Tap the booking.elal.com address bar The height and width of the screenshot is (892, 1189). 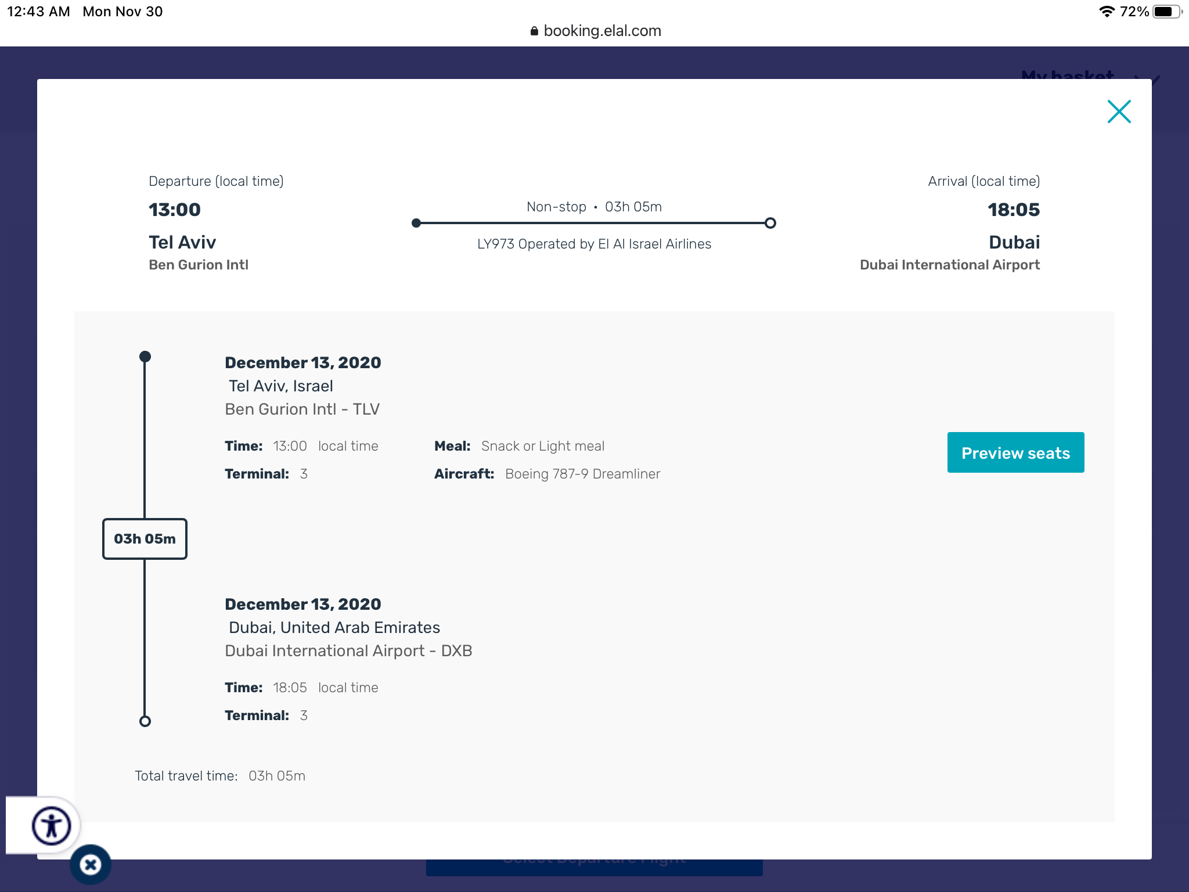pyautogui.click(x=596, y=31)
